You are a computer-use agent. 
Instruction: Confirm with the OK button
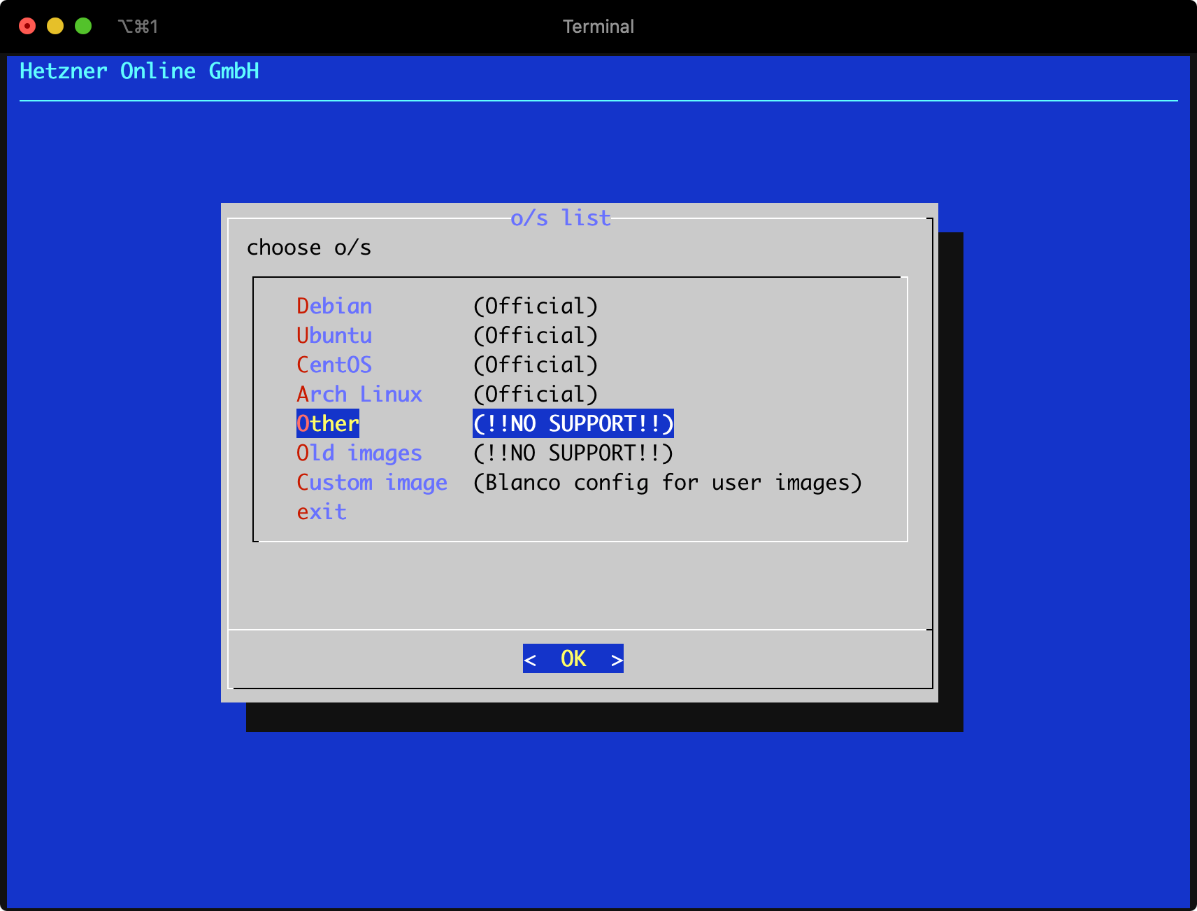[573, 658]
